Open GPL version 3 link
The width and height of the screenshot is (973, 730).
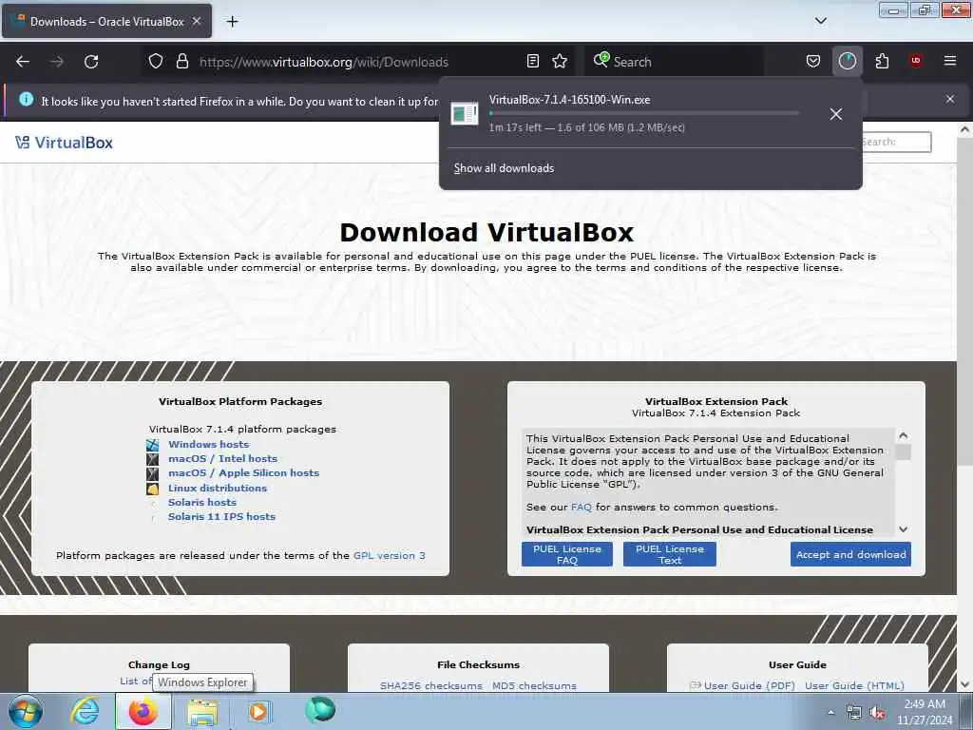tap(389, 555)
